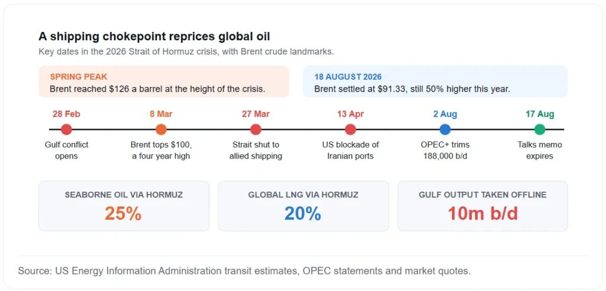Click the headline about shipping chokepoint
The image size is (606, 291).
click(154, 37)
